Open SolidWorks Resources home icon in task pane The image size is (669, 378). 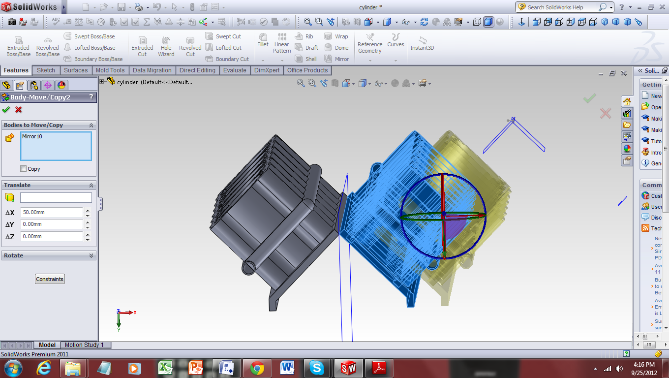point(627,101)
